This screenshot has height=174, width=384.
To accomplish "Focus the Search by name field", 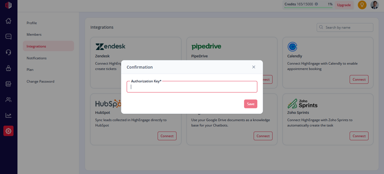I will coord(345,27).
